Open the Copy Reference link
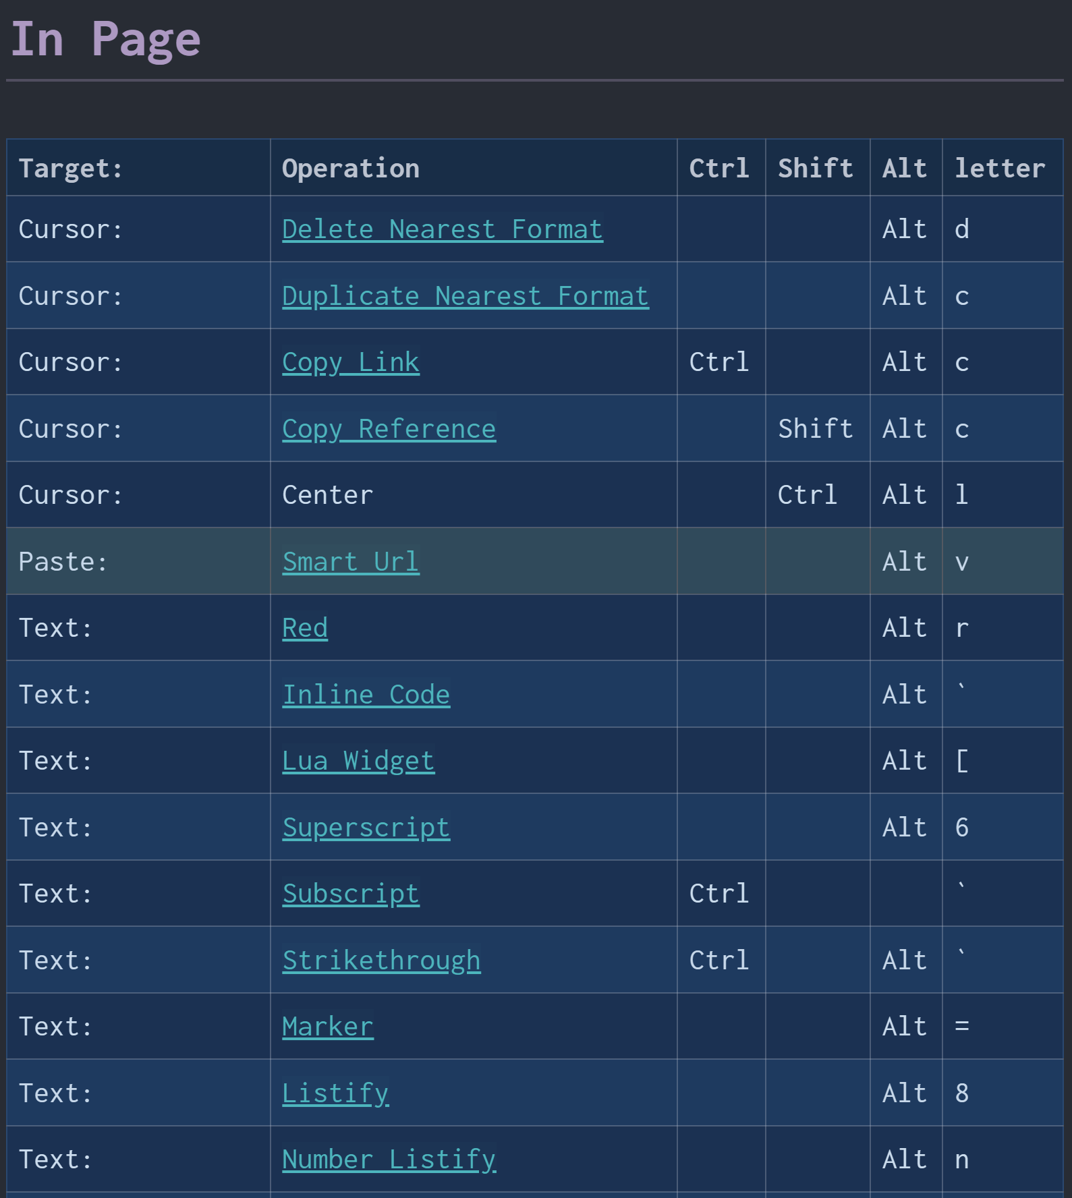This screenshot has height=1198, width=1072. pyautogui.click(x=389, y=429)
